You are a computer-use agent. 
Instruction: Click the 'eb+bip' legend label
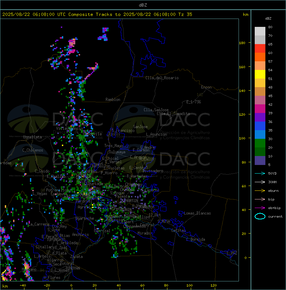point(274,208)
